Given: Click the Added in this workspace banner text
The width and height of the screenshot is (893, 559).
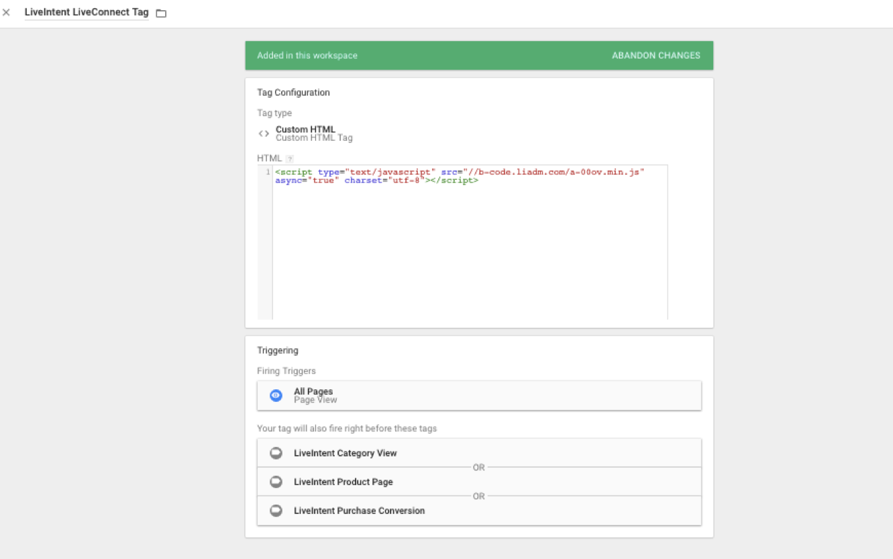Looking at the screenshot, I should tap(307, 56).
